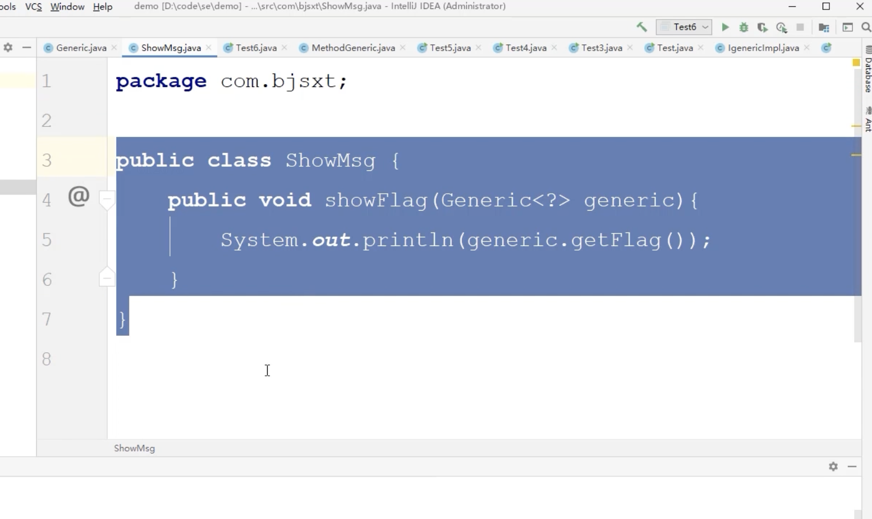Open the Help menu

pyautogui.click(x=103, y=7)
